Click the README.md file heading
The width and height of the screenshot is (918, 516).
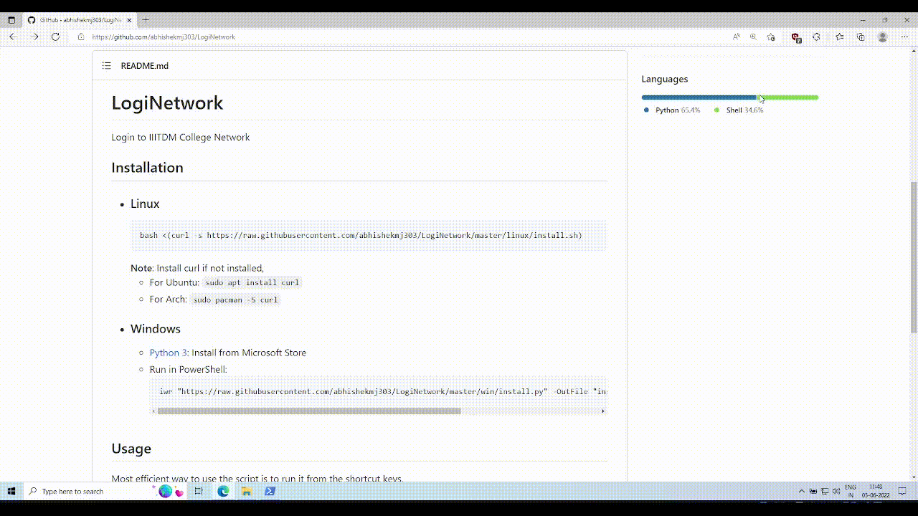click(145, 65)
